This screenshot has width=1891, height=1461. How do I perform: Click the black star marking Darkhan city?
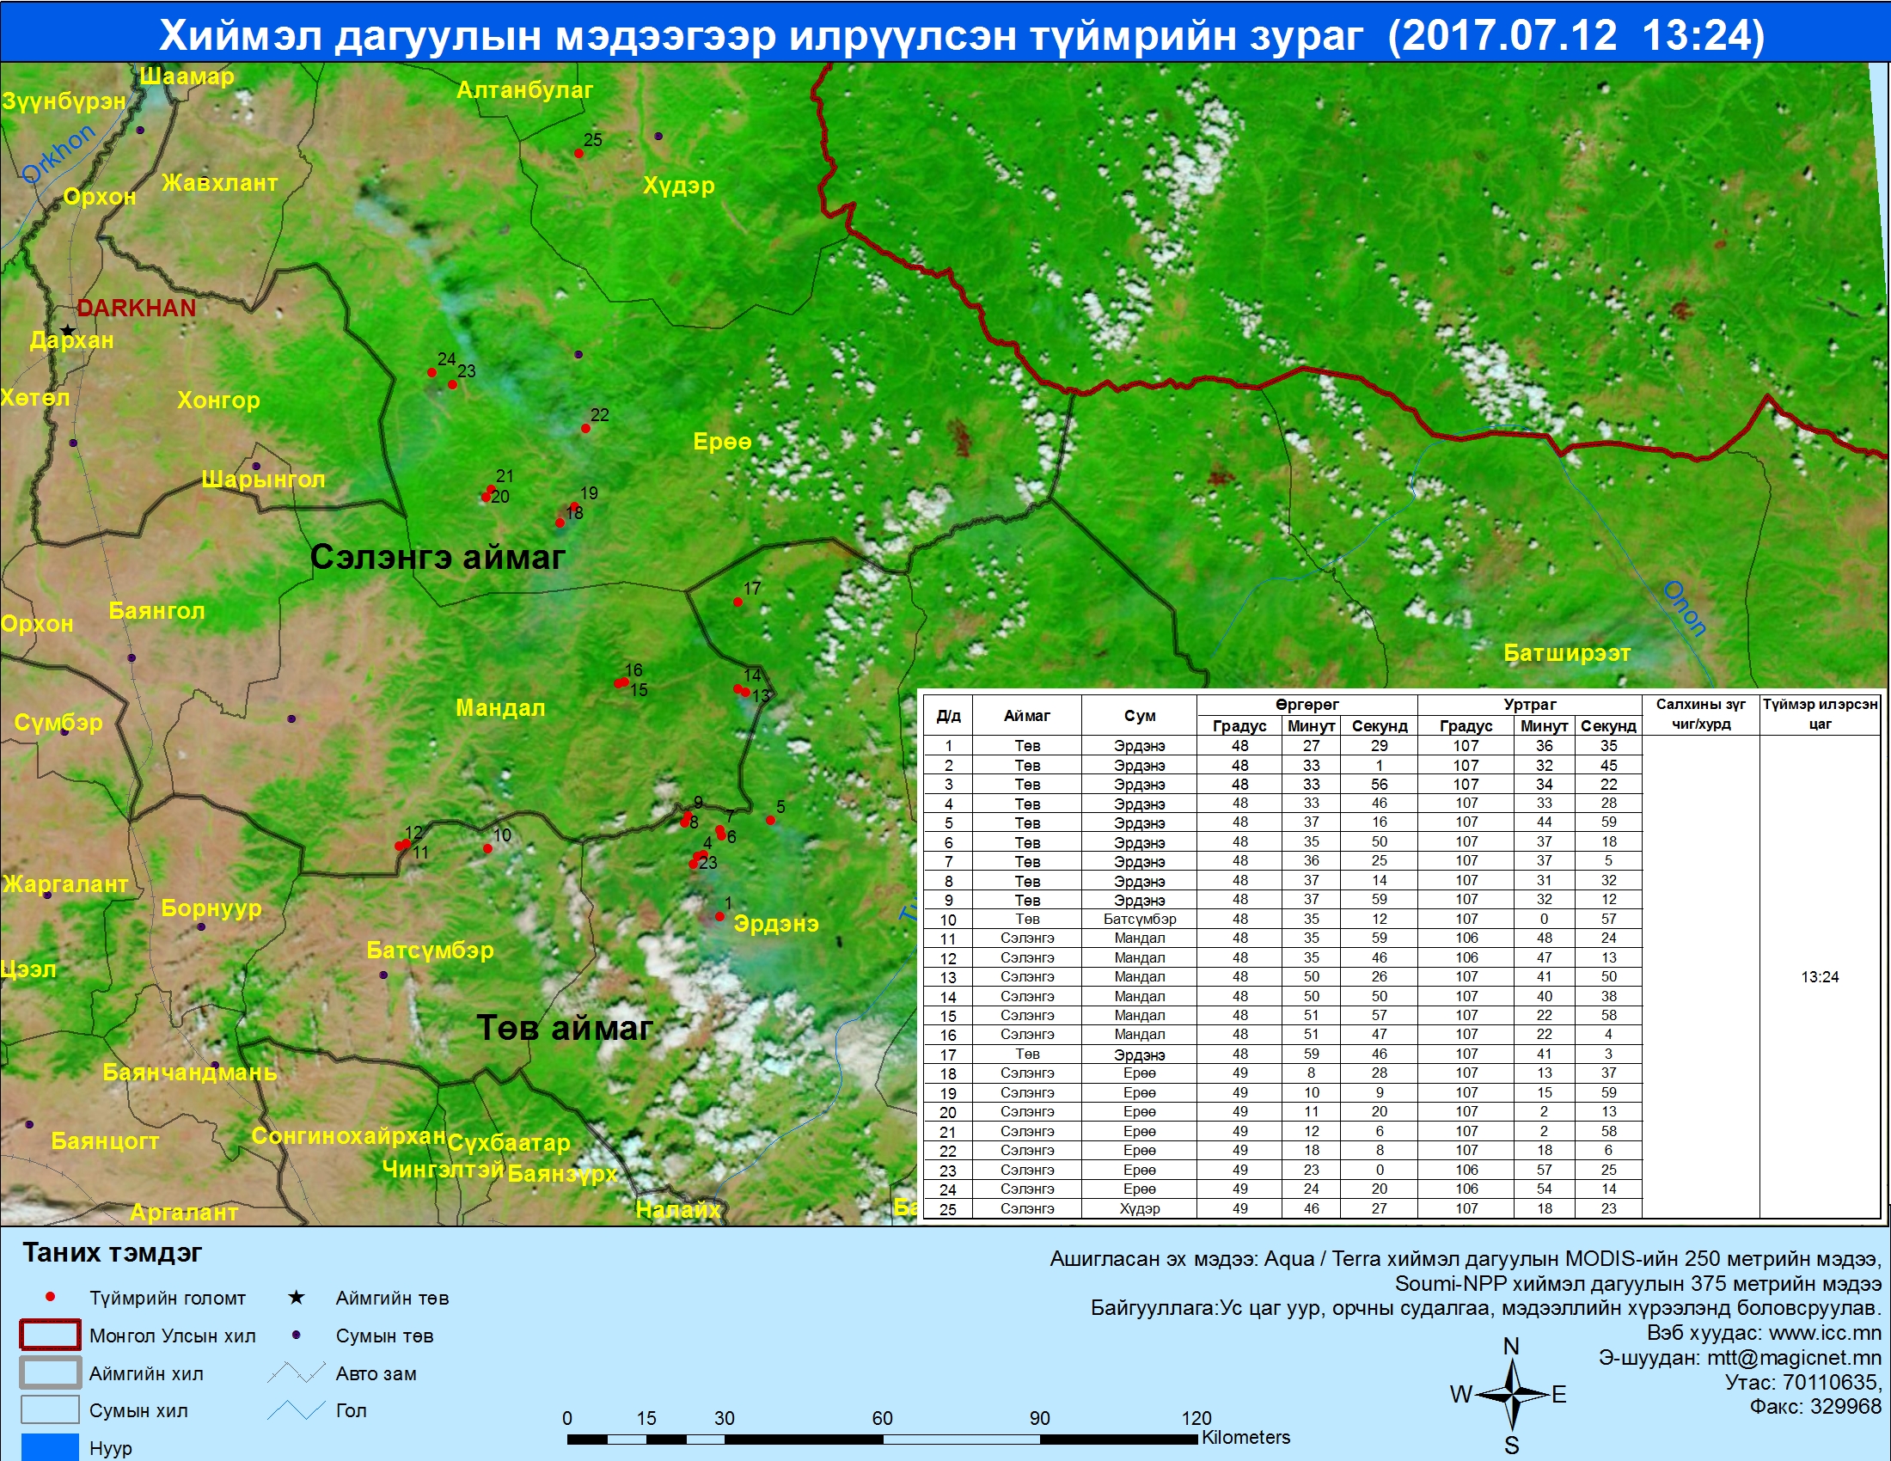[69, 331]
